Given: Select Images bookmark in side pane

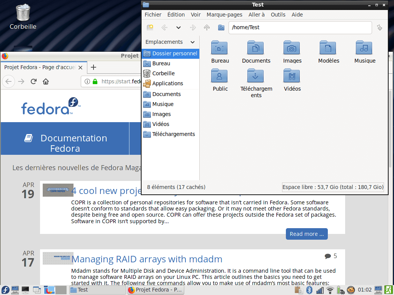Looking at the screenshot, I should pyautogui.click(x=170, y=114).
